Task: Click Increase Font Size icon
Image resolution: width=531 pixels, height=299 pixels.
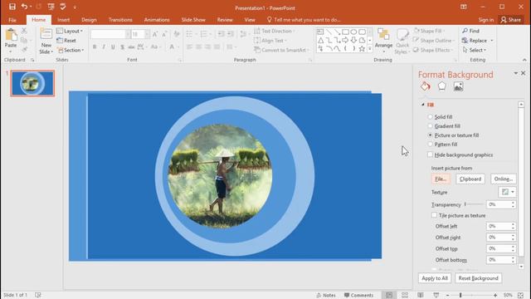Action: 155,34
